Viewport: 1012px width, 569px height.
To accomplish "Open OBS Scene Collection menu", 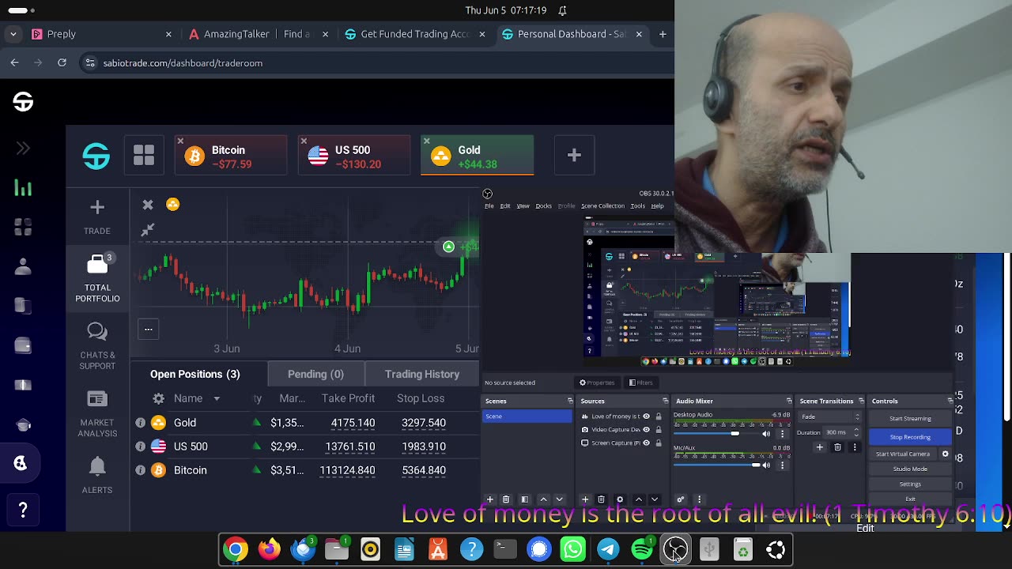I will [x=602, y=206].
